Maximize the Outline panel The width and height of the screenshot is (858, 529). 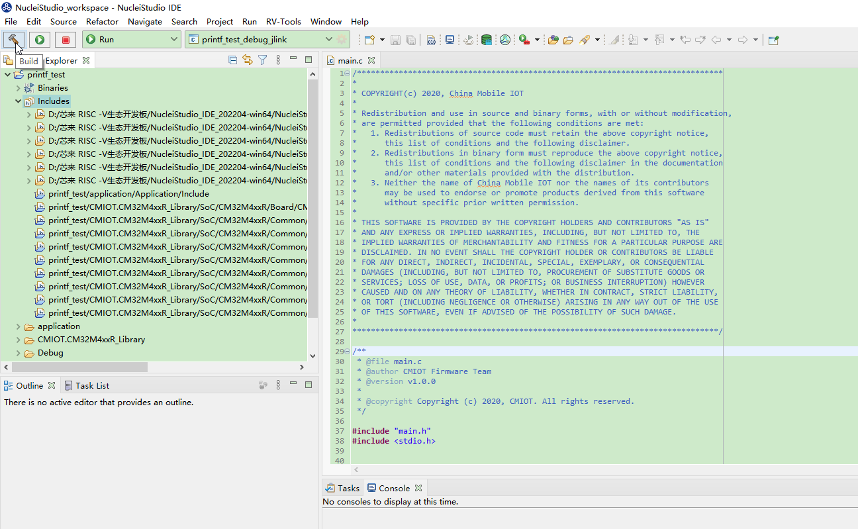pyautogui.click(x=309, y=384)
